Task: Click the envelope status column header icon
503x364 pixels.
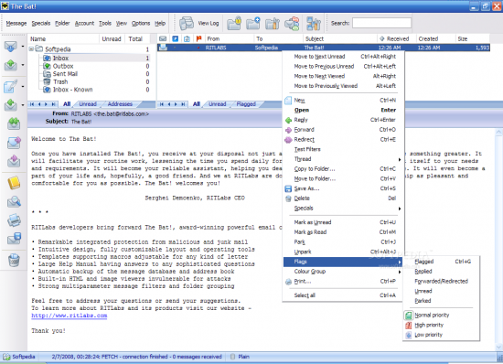Action: (163, 38)
